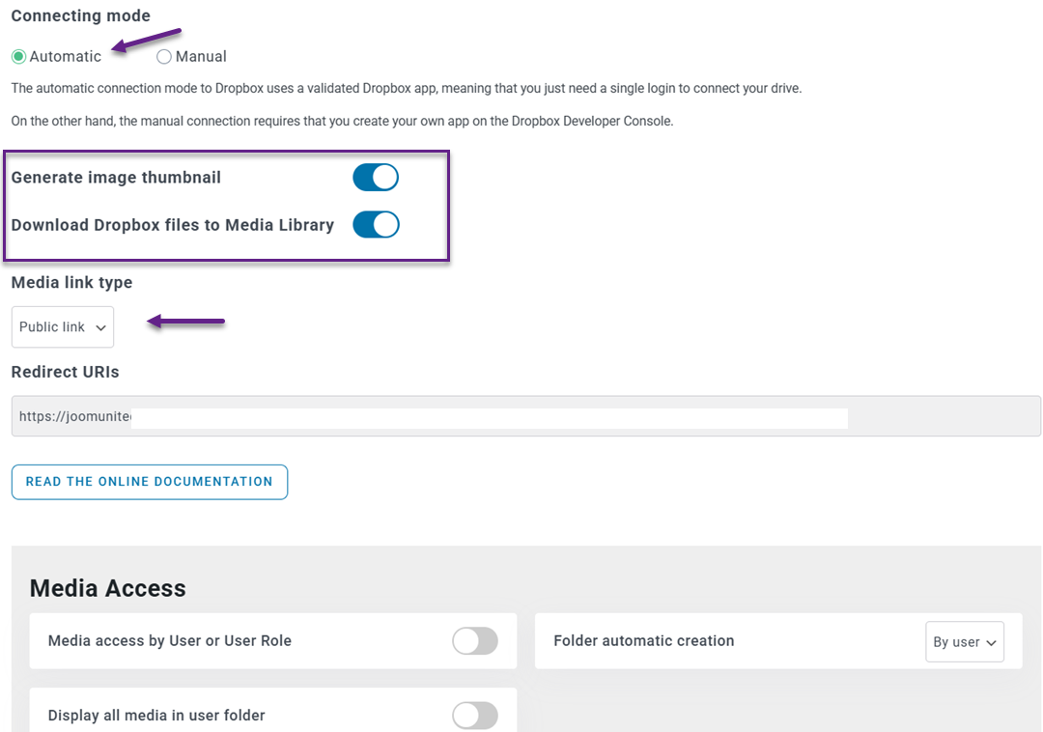
Task: Open the Folder automatic creation dropdown
Action: click(964, 640)
